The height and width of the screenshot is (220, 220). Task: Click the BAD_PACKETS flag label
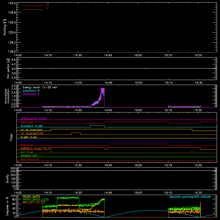30,159
